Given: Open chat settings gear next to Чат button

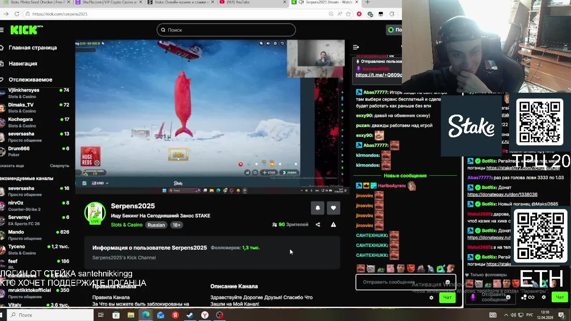Looking at the screenshot, I should [431, 298].
